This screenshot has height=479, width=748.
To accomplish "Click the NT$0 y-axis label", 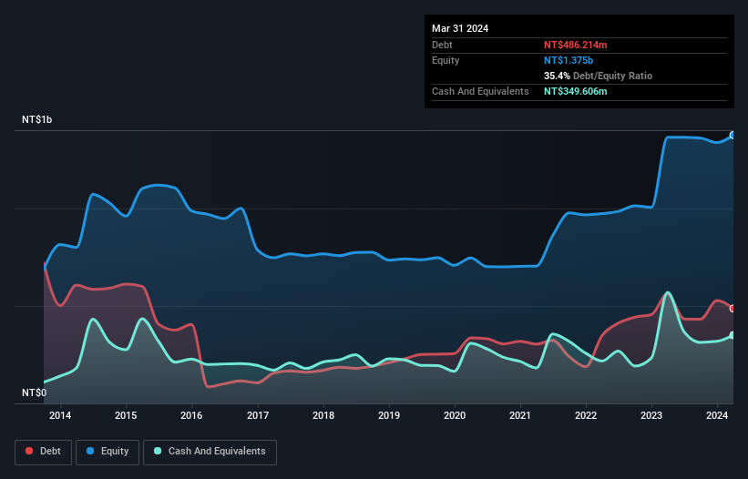I will click(x=36, y=393).
